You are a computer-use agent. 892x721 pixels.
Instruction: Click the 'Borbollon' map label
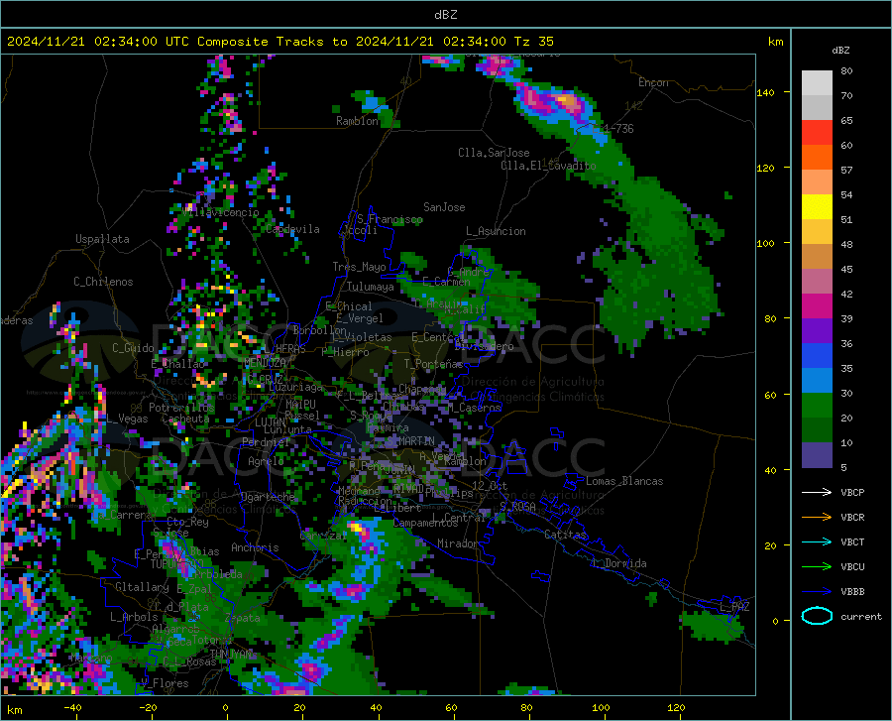pos(320,330)
